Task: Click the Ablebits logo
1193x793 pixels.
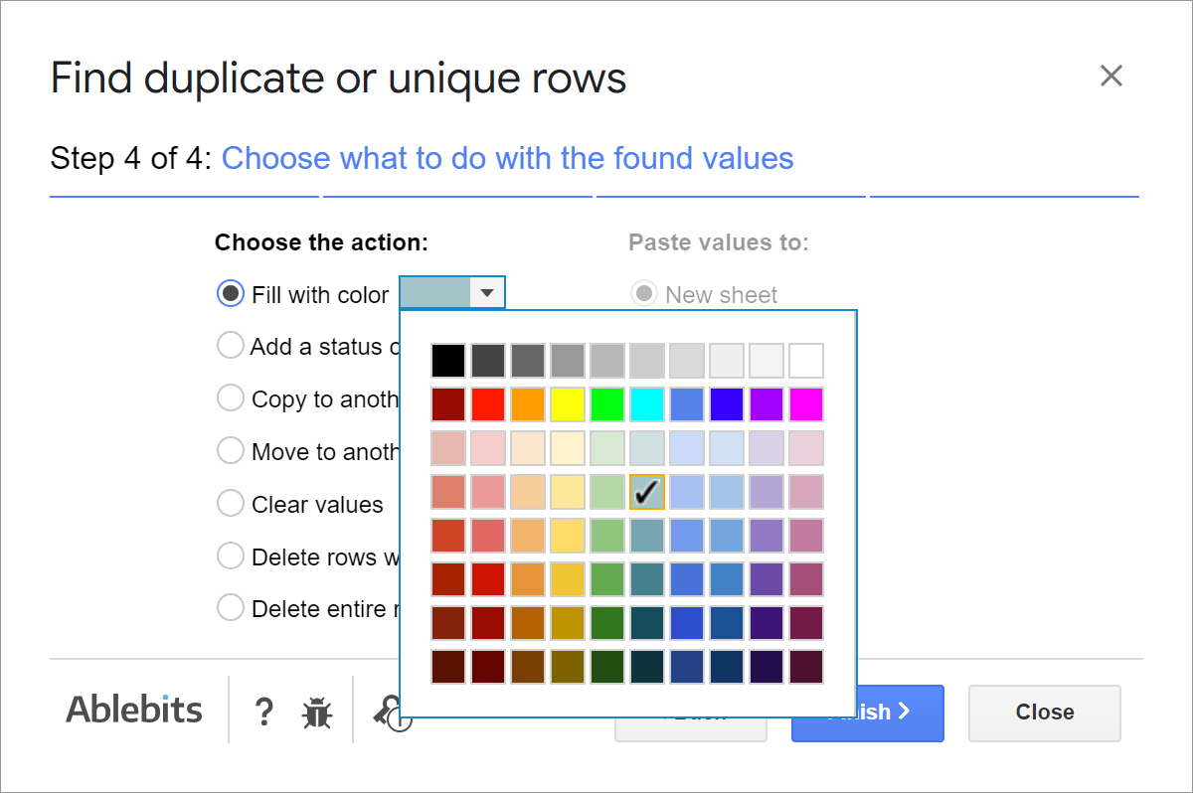Action: pos(133,710)
